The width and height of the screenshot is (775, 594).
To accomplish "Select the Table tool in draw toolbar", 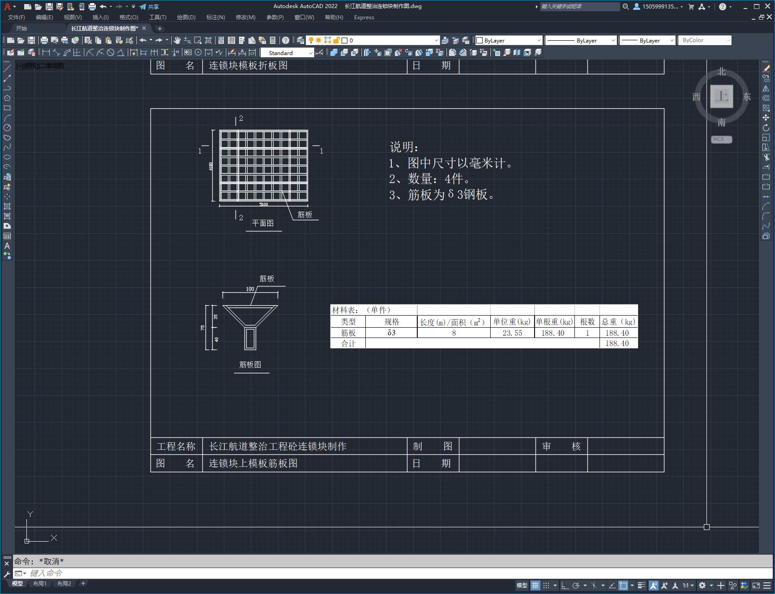I will (7, 236).
